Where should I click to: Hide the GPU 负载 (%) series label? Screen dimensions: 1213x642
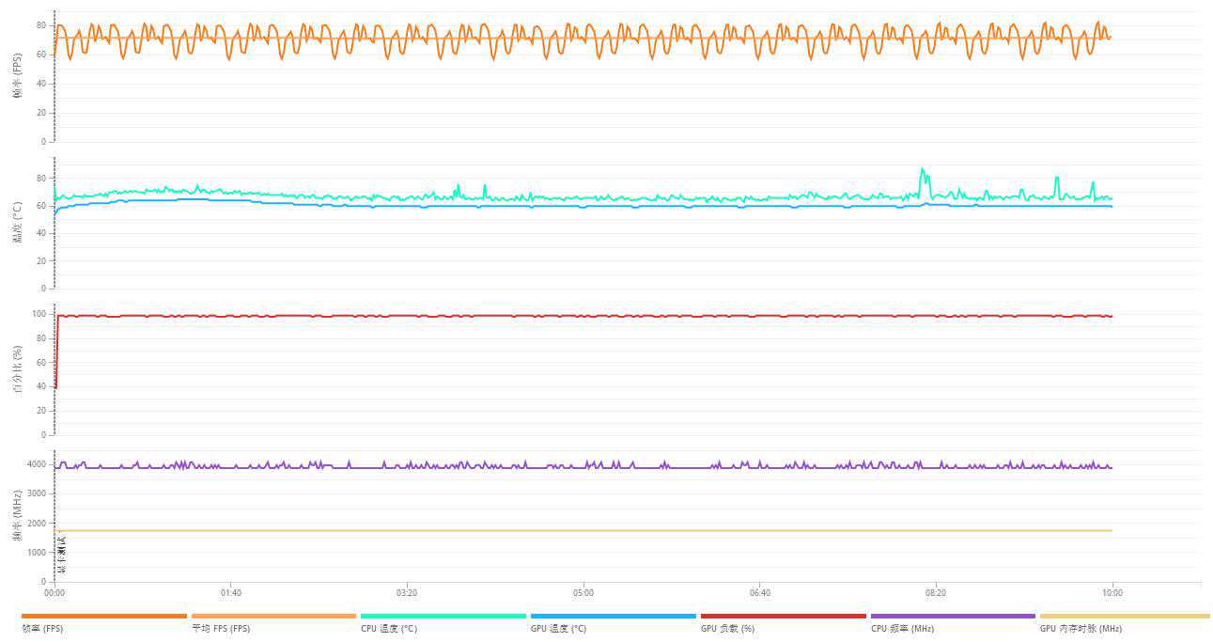coord(727,629)
